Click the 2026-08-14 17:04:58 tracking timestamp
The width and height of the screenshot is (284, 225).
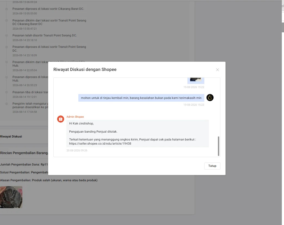pos(25,112)
